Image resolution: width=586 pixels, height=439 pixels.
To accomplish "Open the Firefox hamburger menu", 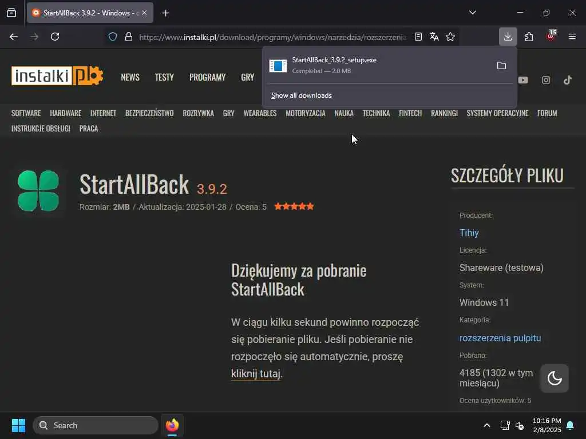I will pyautogui.click(x=572, y=37).
